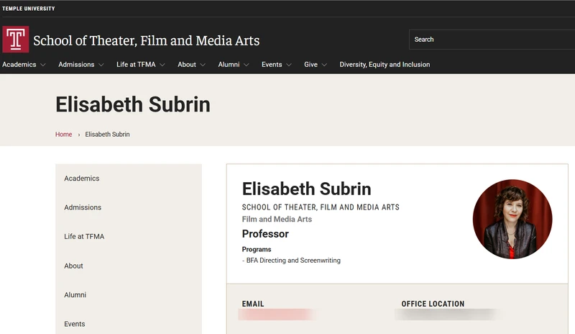Expand the chevron beside About in navbar
Image resolution: width=575 pixels, height=334 pixels.
coord(203,65)
